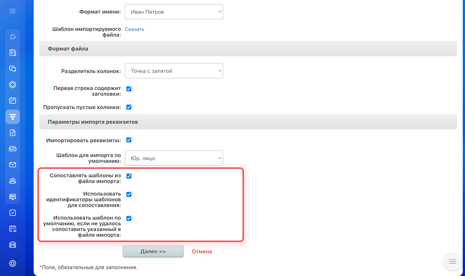
Task: Open the chat bubbles icon in sidebar
Action: pyautogui.click(x=13, y=69)
